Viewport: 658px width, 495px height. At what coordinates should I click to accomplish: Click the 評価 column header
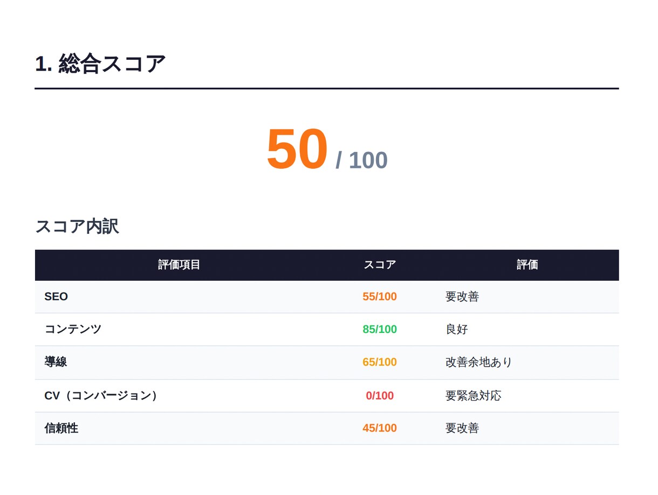click(527, 264)
